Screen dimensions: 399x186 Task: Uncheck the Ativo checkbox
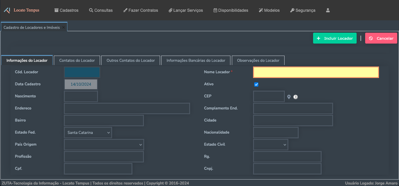pos(256,84)
